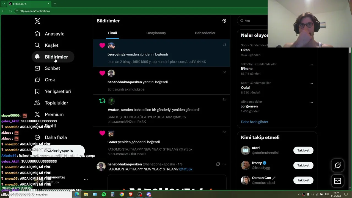Image resolution: width=352 pixels, height=198 pixels.
Task: Open pic.x.com/MC0lROnnz0 link text
Action: (127, 154)
